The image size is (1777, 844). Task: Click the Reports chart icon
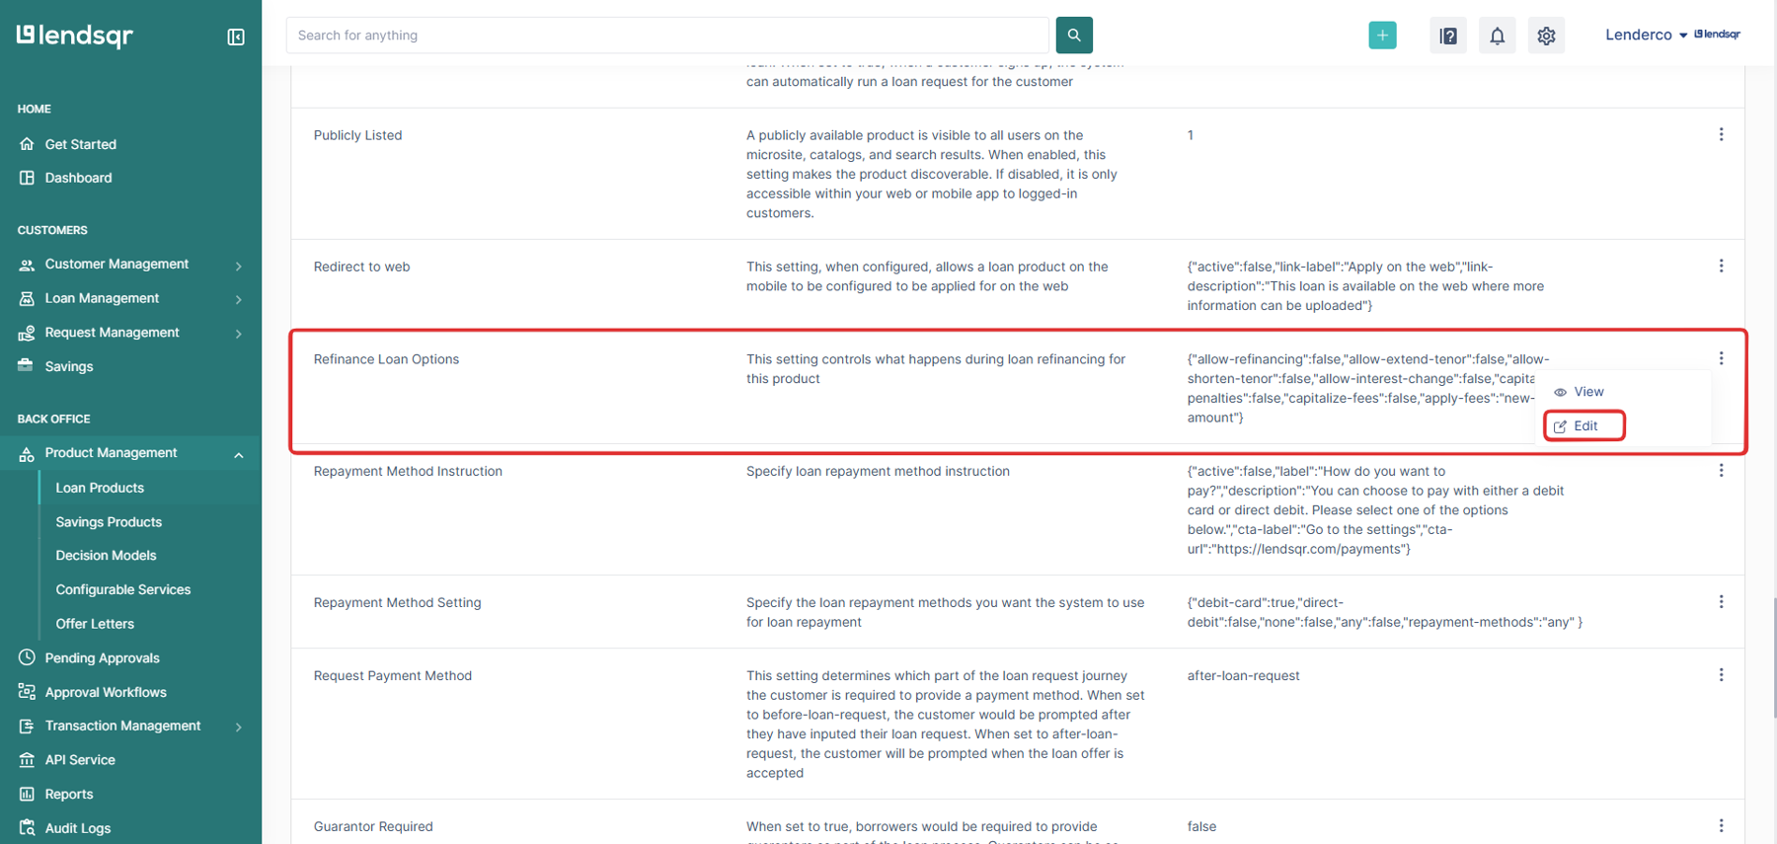27,794
